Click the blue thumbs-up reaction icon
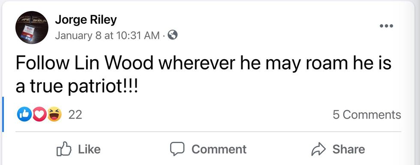This screenshot has width=420, height=165. click(24, 115)
